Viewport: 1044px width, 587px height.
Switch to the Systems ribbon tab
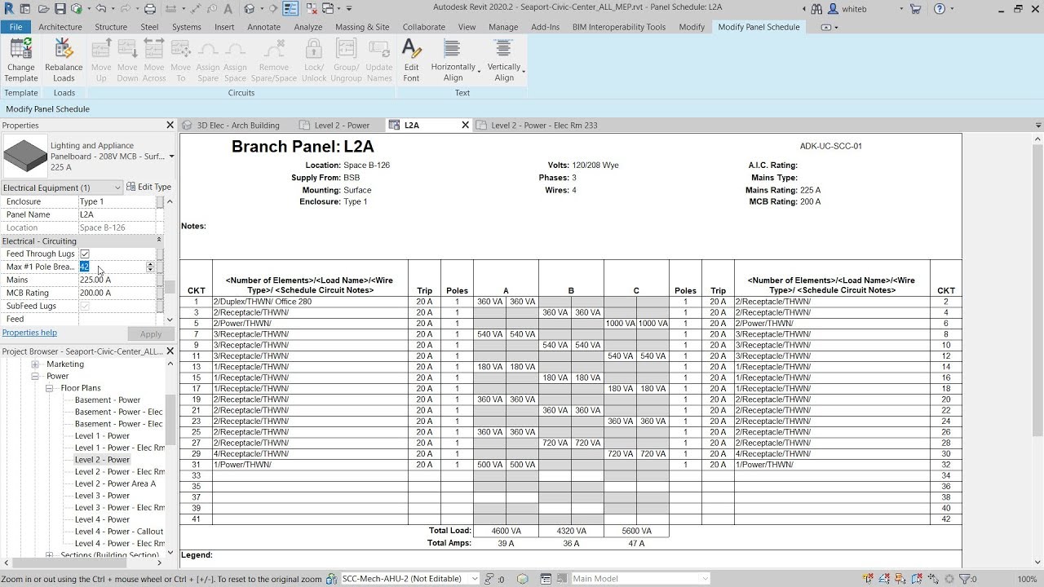[186, 27]
